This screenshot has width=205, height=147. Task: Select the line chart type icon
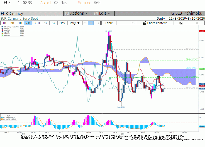tap(85, 23)
